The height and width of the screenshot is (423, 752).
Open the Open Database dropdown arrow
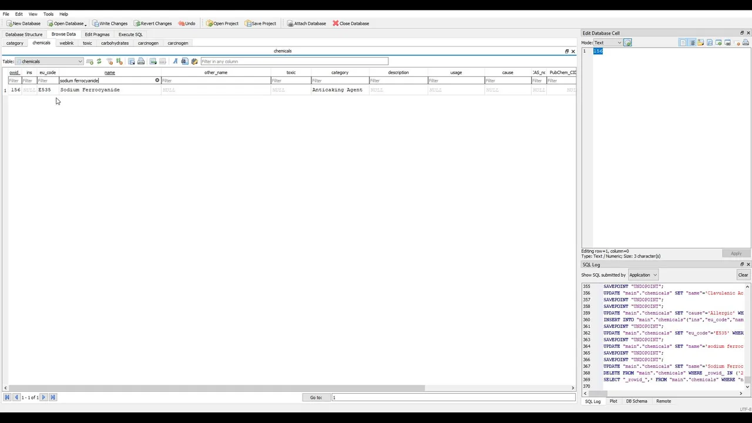(86, 24)
